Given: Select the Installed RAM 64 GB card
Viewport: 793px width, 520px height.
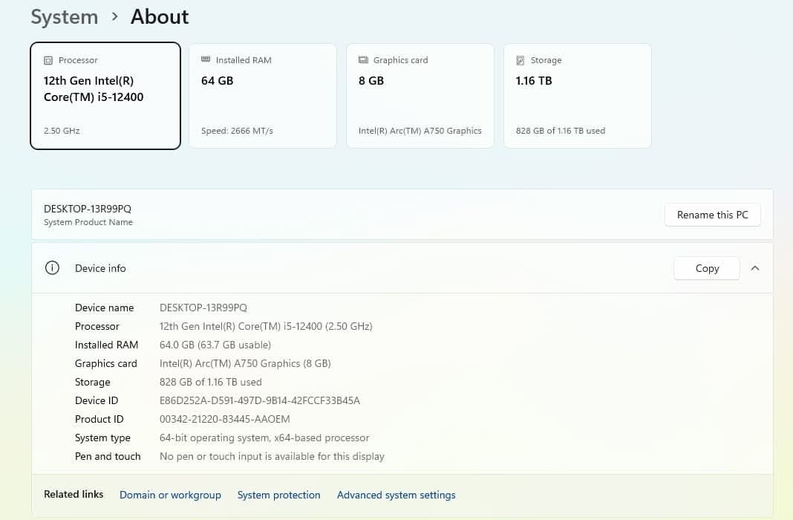Looking at the screenshot, I should (x=263, y=96).
